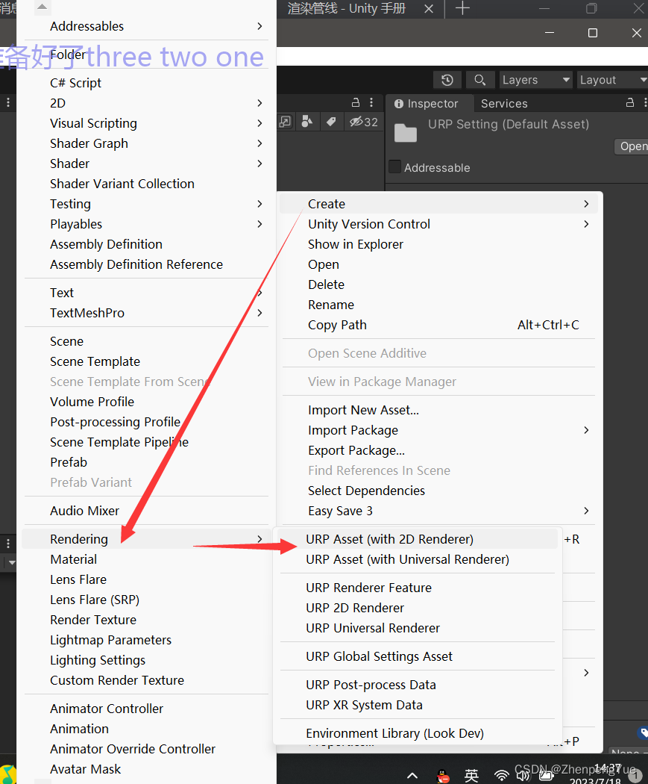Click the scroll-up arrow atop the Create menu
The image size is (648, 784).
click(43, 7)
